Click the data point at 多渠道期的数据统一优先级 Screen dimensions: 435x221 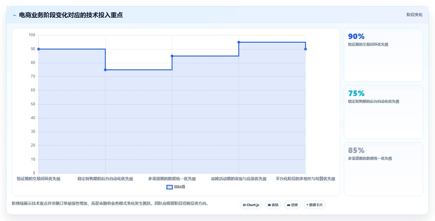point(172,56)
